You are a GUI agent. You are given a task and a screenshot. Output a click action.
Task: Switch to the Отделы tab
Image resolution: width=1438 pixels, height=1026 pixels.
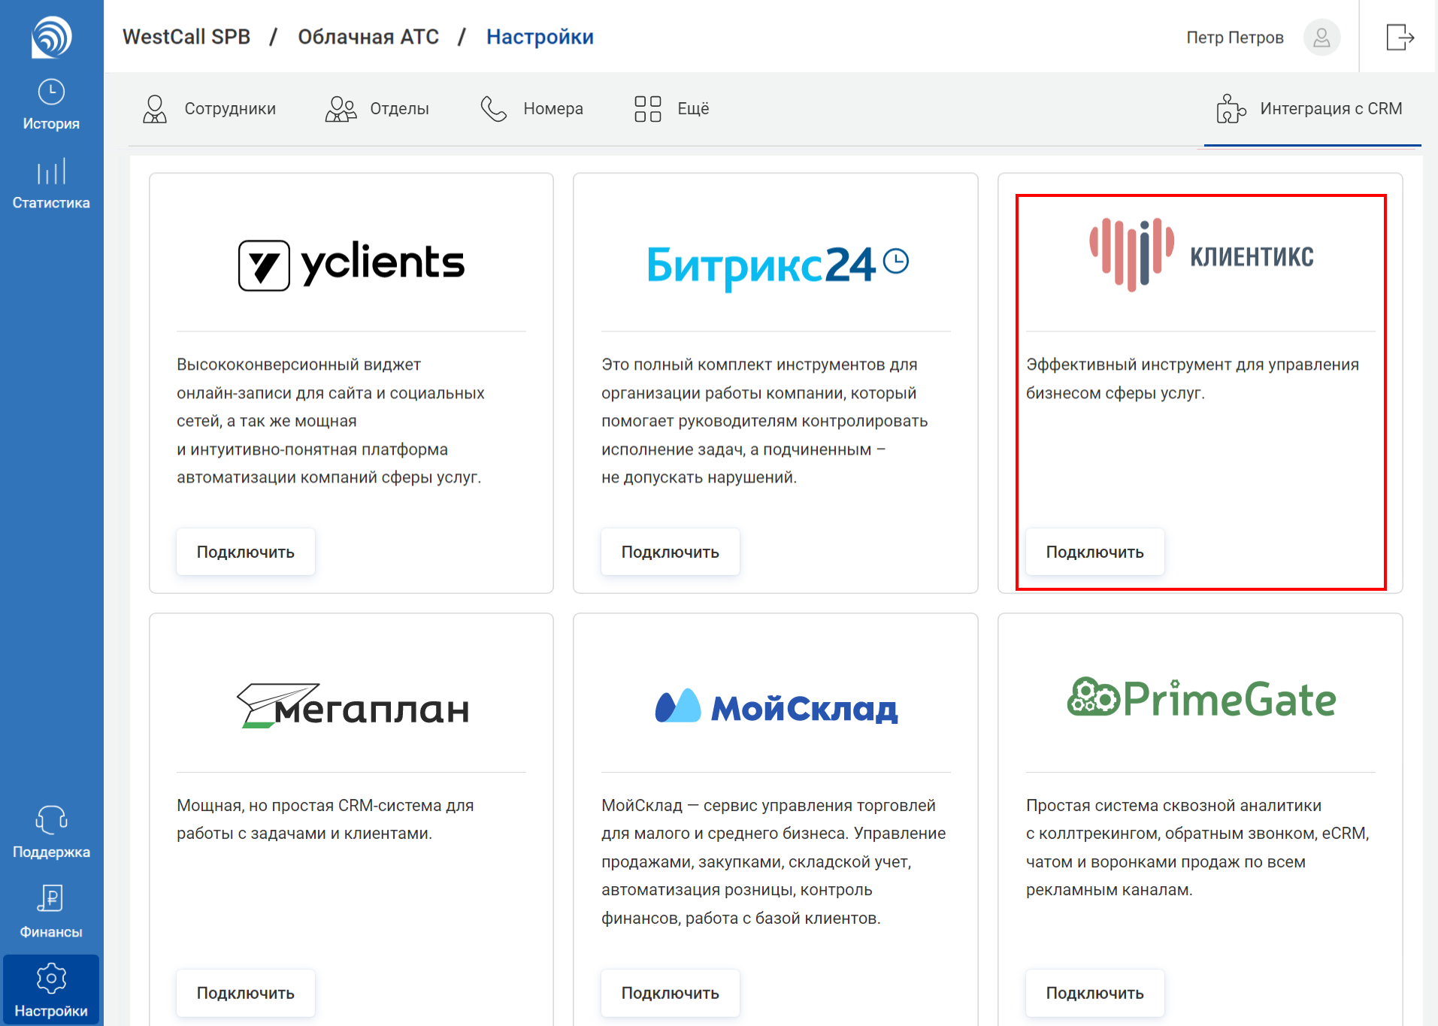[x=377, y=109]
